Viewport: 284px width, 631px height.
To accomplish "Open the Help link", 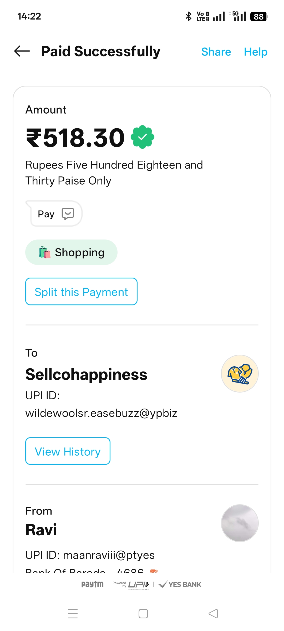I will pos(256,52).
